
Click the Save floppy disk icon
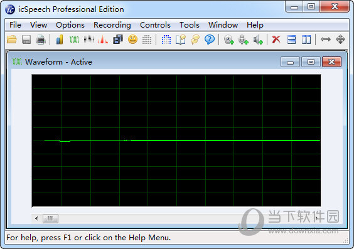coord(26,40)
